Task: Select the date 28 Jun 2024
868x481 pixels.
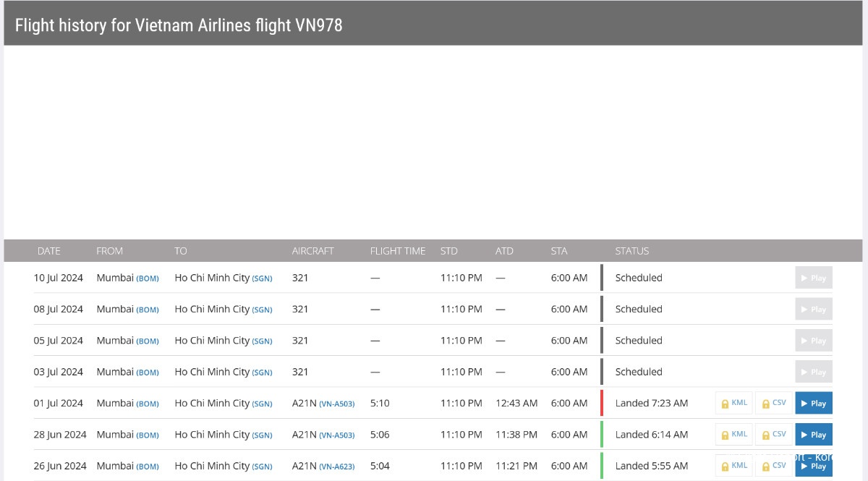Action: [60, 435]
